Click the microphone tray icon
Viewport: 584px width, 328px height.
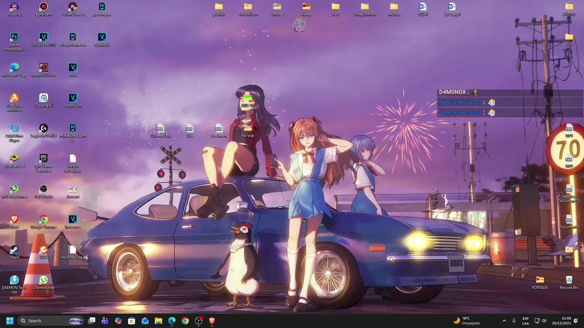[x=514, y=321]
